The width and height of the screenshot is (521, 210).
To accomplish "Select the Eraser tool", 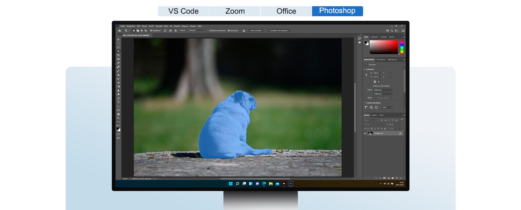I will (118, 83).
